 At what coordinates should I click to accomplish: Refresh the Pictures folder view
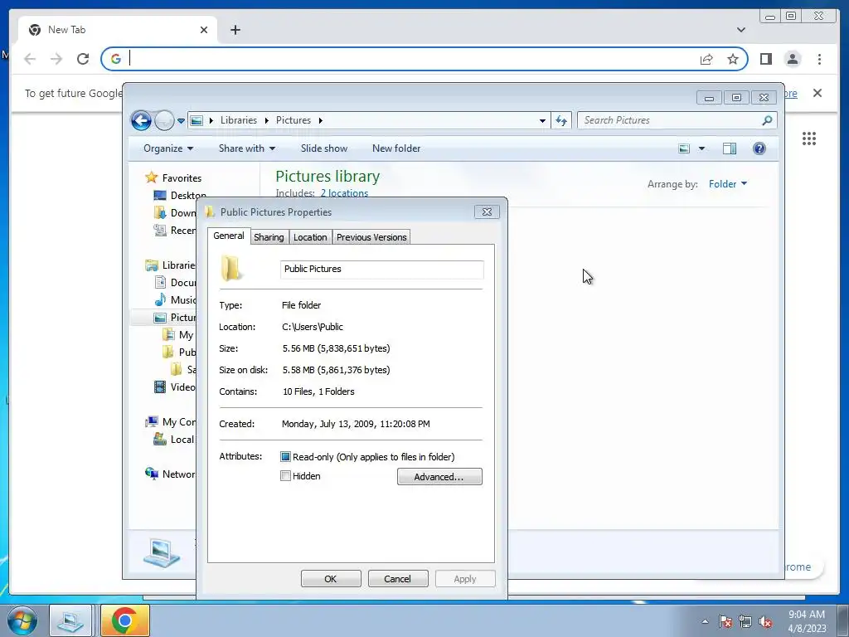tap(561, 120)
